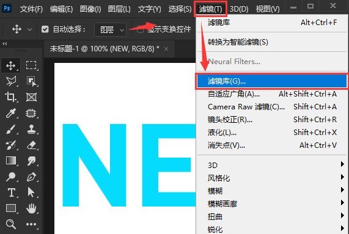Select the Path Selection arrow tool
The height and width of the screenshot is (234, 349).
(x=31, y=192)
